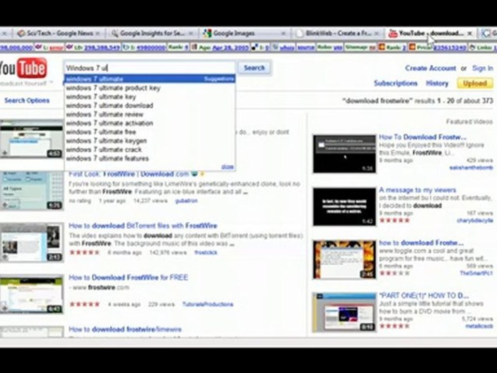Screen dimensions: 497x373
Task: Close the BlinkWeb tab
Action: coord(376,33)
